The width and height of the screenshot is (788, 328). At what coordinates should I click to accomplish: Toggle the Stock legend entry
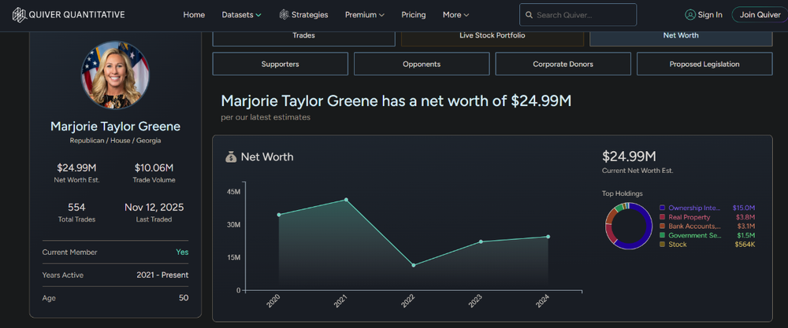(677, 245)
